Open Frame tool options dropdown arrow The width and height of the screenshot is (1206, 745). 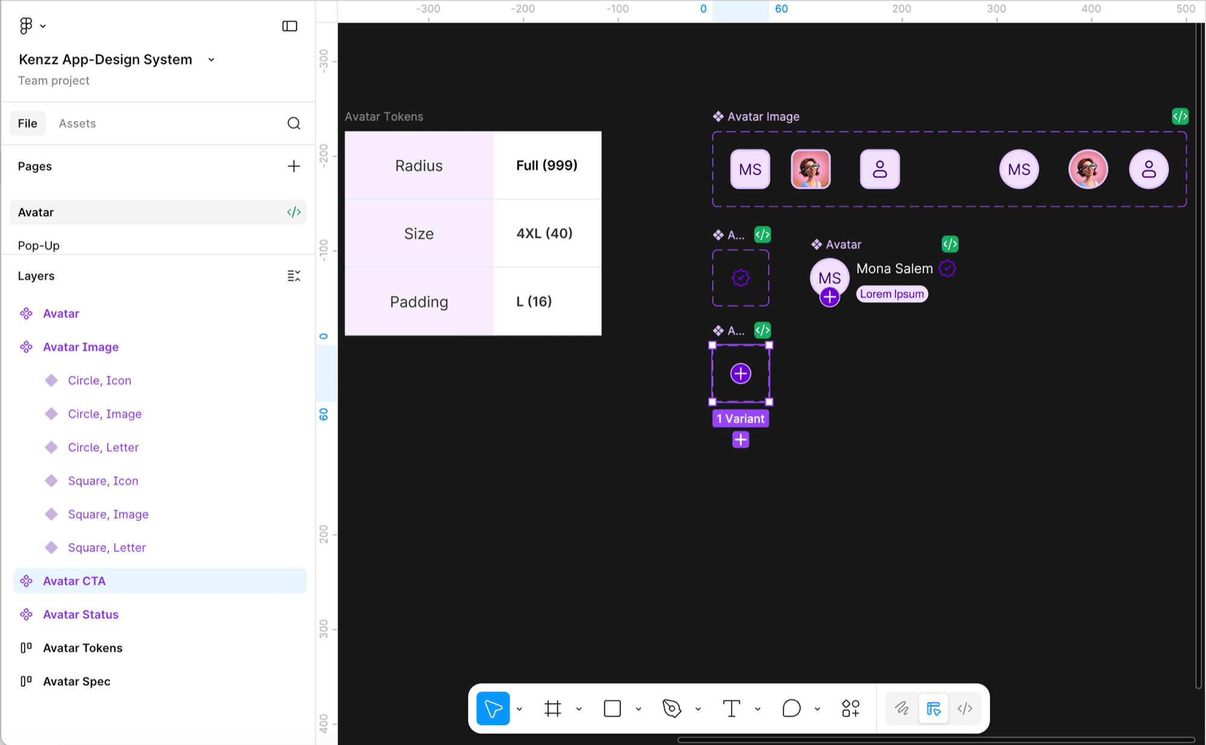(579, 709)
